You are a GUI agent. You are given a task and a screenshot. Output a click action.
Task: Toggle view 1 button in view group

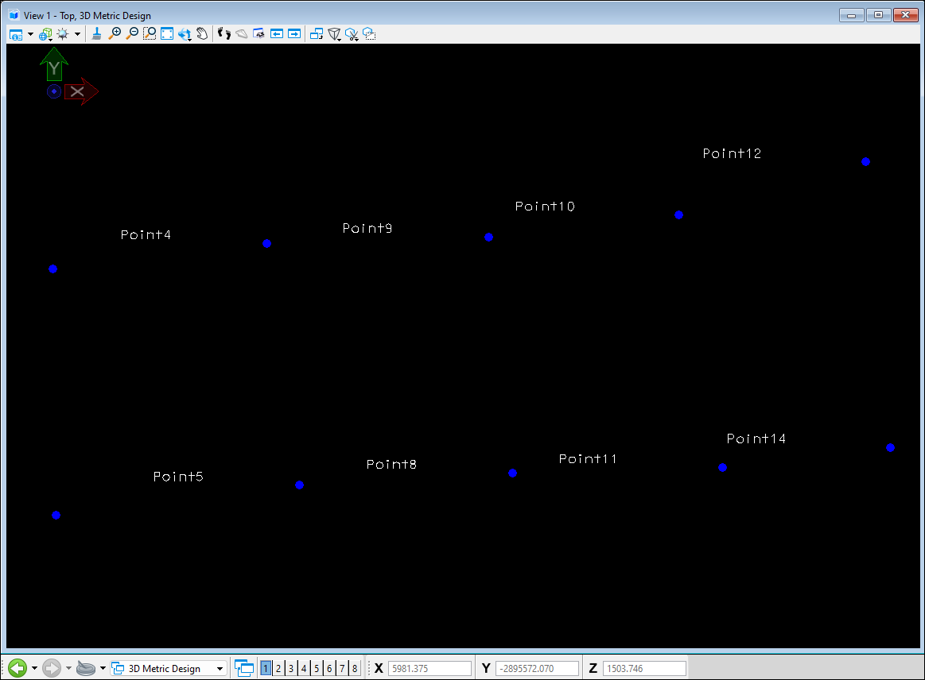pyautogui.click(x=266, y=669)
